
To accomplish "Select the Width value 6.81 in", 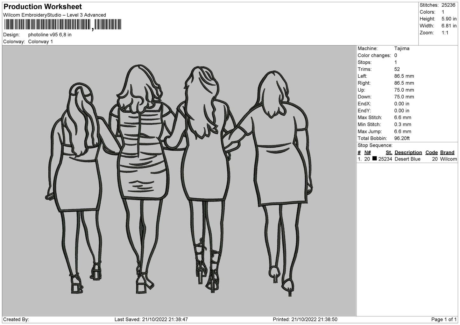I will click(449, 26).
